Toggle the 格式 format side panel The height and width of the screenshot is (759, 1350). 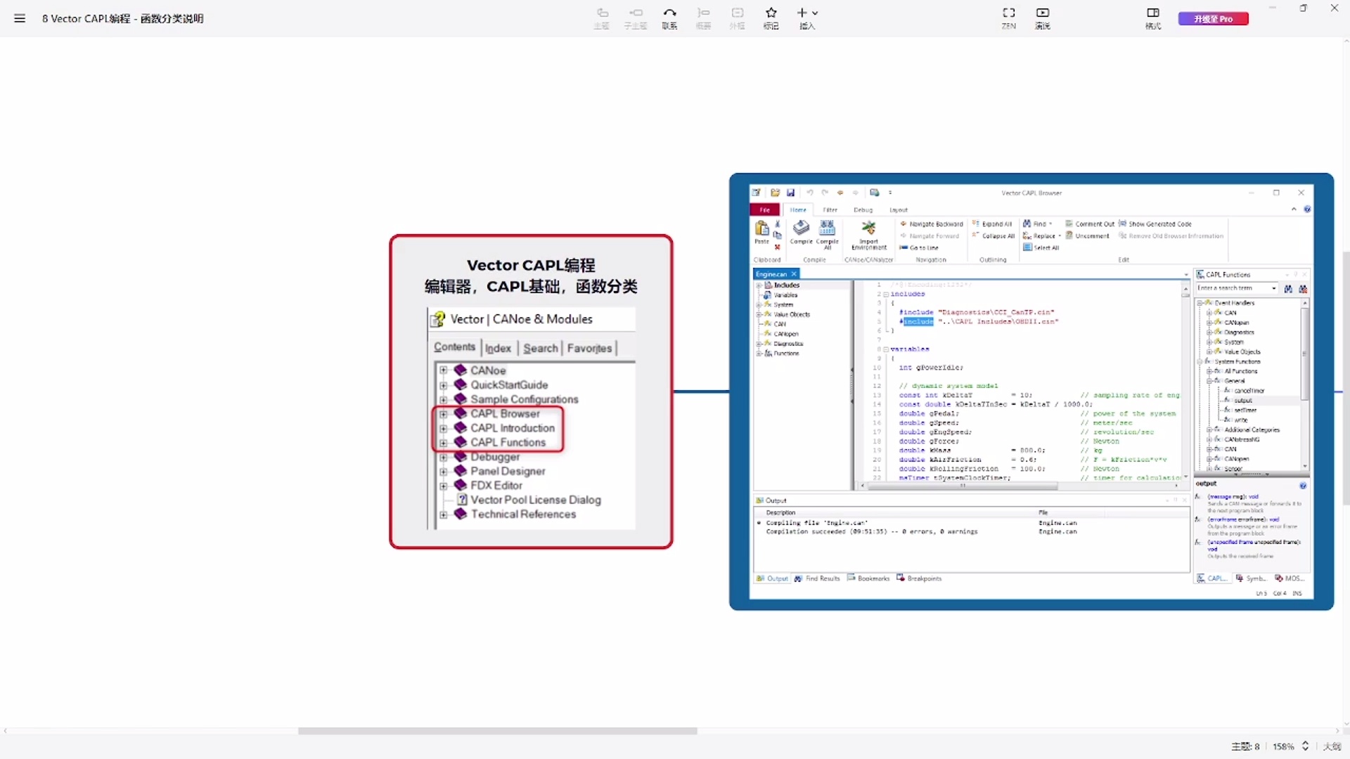[x=1153, y=18]
